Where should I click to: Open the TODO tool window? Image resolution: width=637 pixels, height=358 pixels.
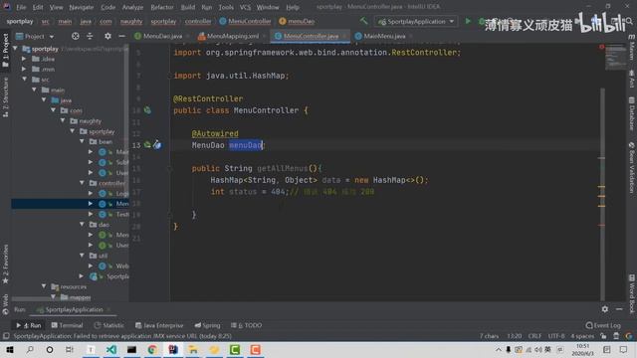[247, 325]
